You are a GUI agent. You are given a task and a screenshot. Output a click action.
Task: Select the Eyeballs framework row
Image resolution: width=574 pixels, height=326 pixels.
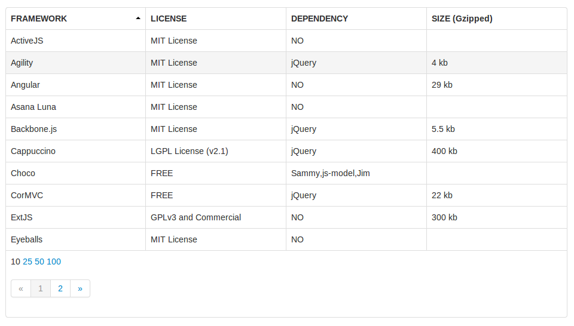coord(286,240)
